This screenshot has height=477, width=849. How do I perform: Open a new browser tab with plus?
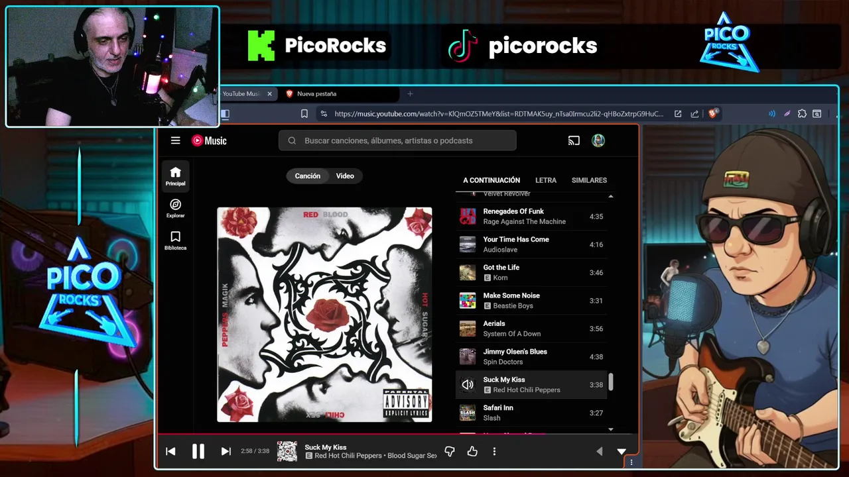410,94
